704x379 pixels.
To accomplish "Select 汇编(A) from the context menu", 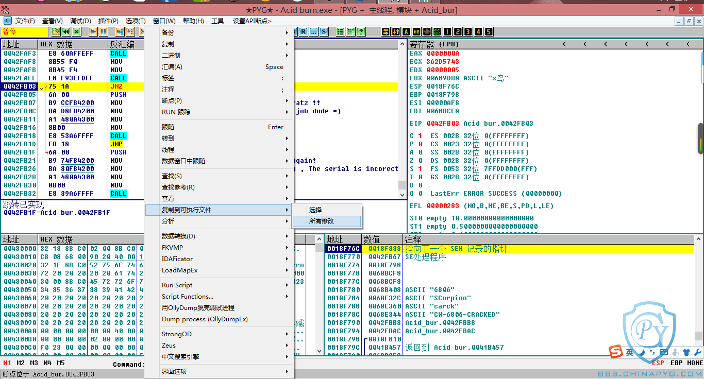I will 219,66.
